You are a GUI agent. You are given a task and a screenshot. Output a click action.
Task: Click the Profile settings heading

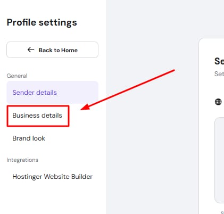pyautogui.click(x=42, y=22)
